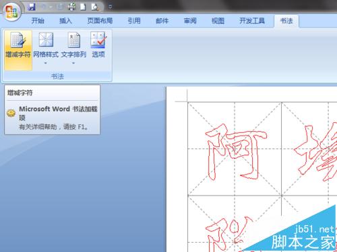Screen dimensions: 337x252
Task: Go to the 开发工具 tab
Action: point(252,21)
